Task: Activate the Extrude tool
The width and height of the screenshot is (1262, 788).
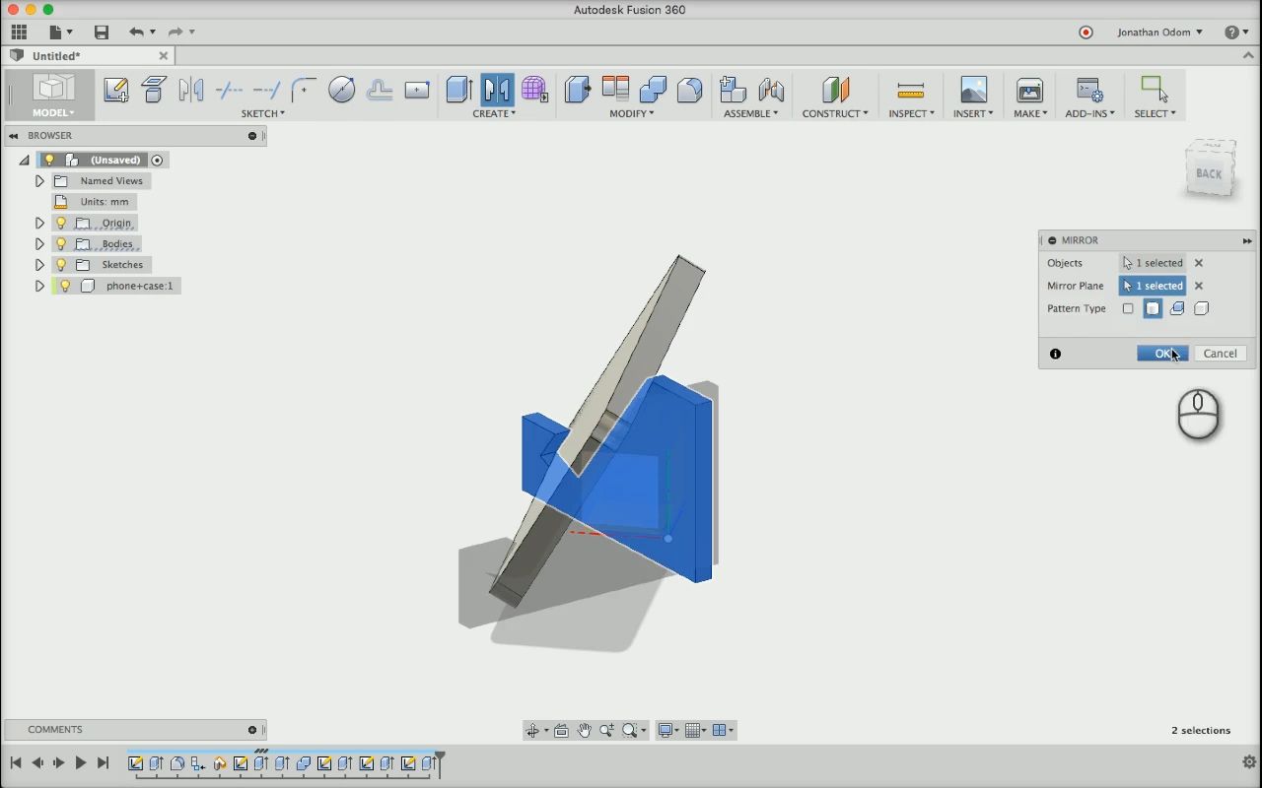Action: 459,90
